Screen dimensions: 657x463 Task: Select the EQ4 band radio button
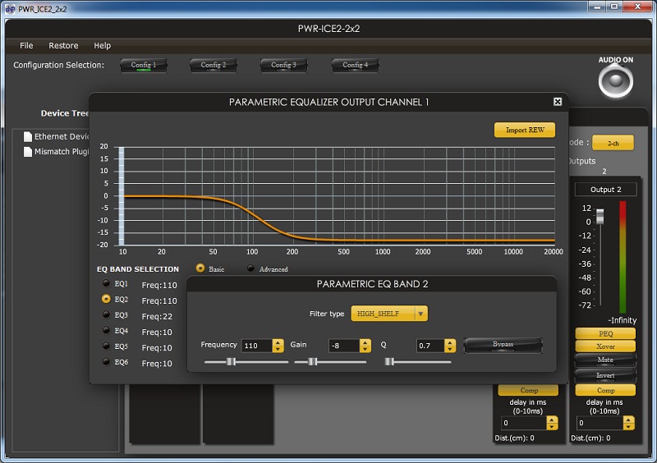pos(106,331)
